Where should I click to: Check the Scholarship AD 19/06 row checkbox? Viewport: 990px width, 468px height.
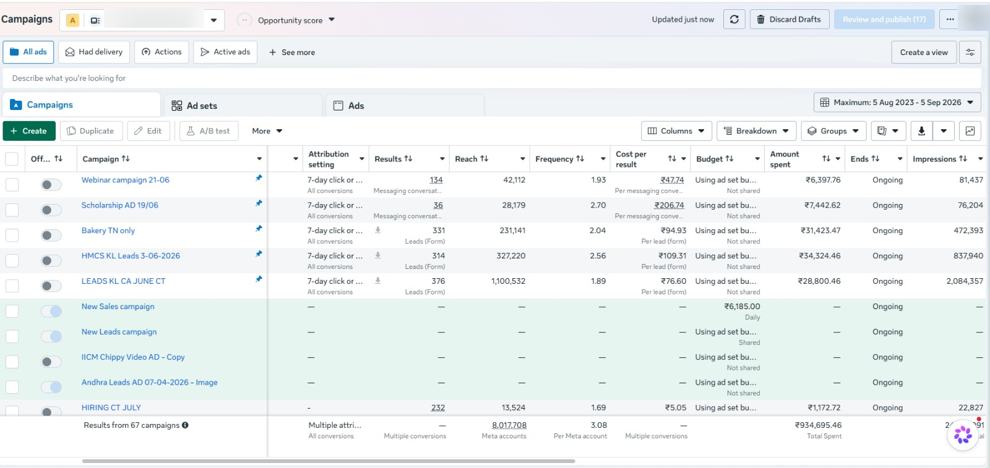pos(12,210)
